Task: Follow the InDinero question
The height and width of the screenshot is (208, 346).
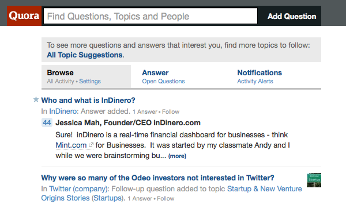Action: [x=171, y=111]
